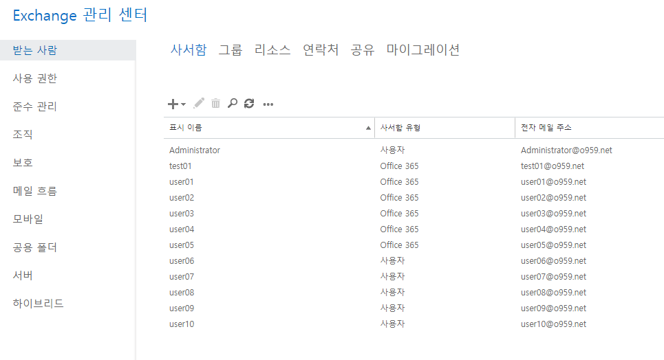
Task: Select the user10 mailbox row
Action: (414, 324)
